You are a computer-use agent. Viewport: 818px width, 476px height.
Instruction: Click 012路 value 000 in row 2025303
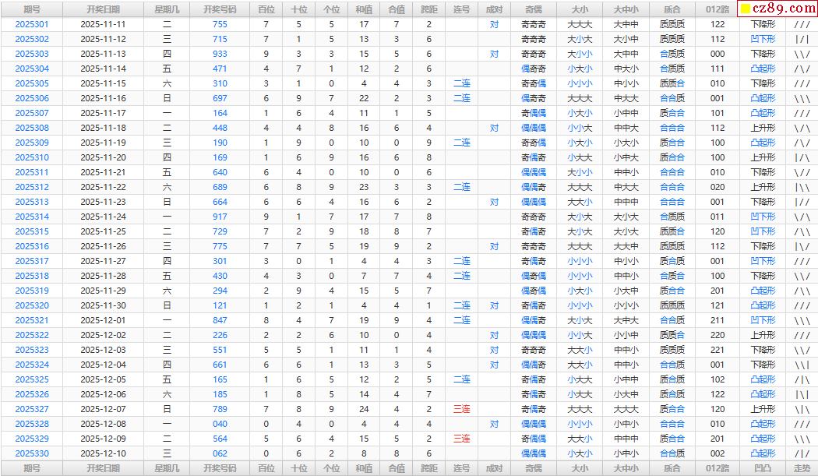coord(718,54)
